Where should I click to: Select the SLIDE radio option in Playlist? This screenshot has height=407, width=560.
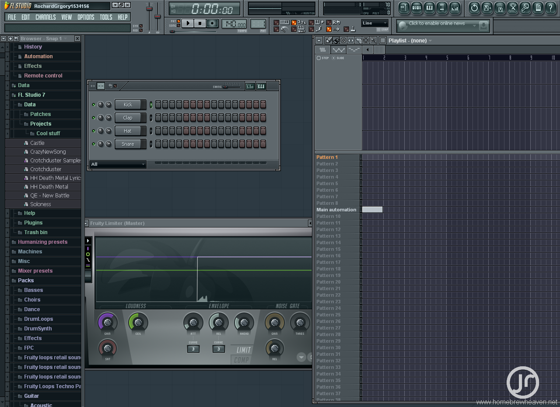coord(338,58)
